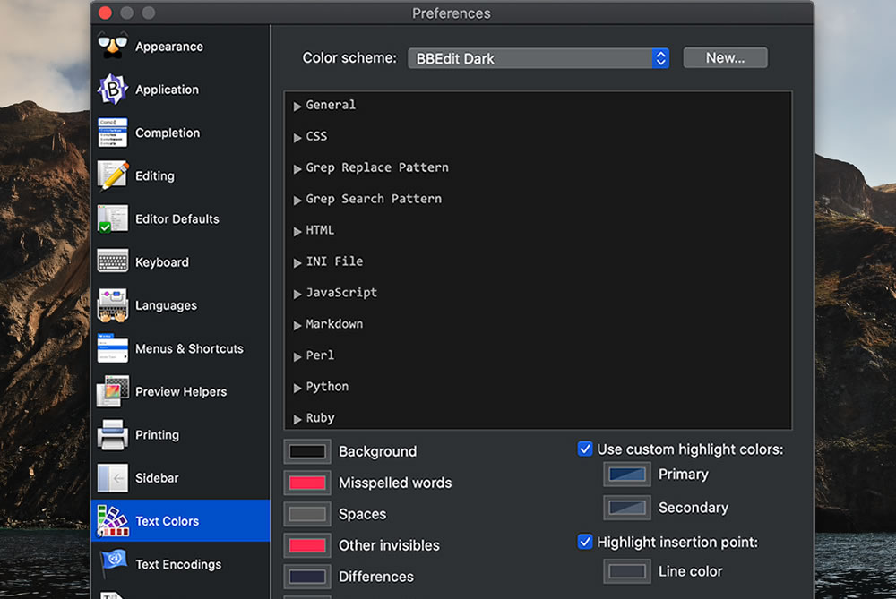Image resolution: width=896 pixels, height=599 pixels.
Task: Switch to the Editing preferences label
Action: [x=155, y=175]
